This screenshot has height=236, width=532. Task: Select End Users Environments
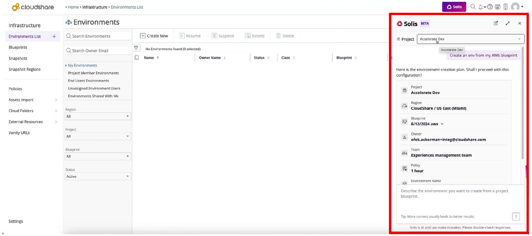[88, 81]
